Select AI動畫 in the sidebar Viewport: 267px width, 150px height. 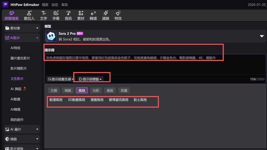(x=15, y=99)
